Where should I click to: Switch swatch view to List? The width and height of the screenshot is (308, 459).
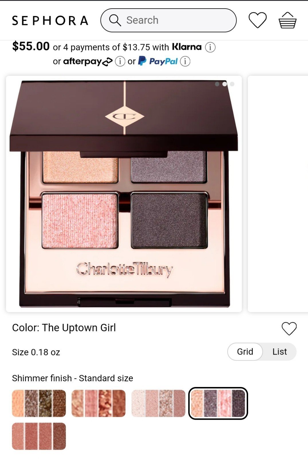click(280, 352)
